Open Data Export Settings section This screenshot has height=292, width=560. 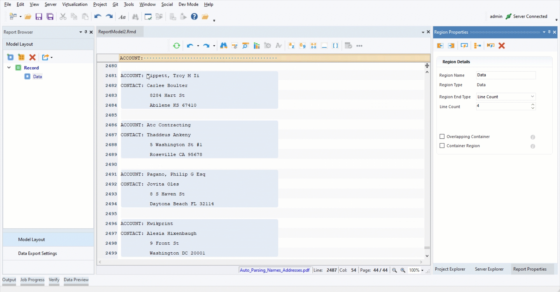(x=37, y=253)
